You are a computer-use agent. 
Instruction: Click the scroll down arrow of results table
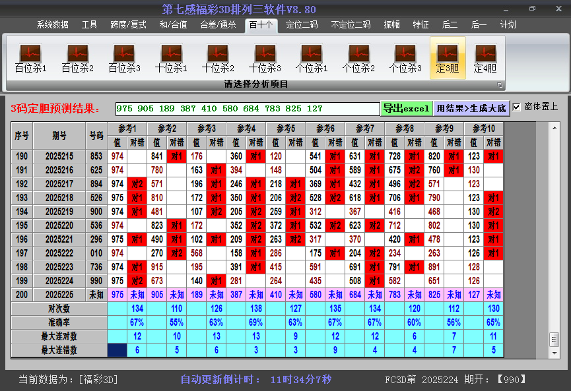[x=554, y=351]
